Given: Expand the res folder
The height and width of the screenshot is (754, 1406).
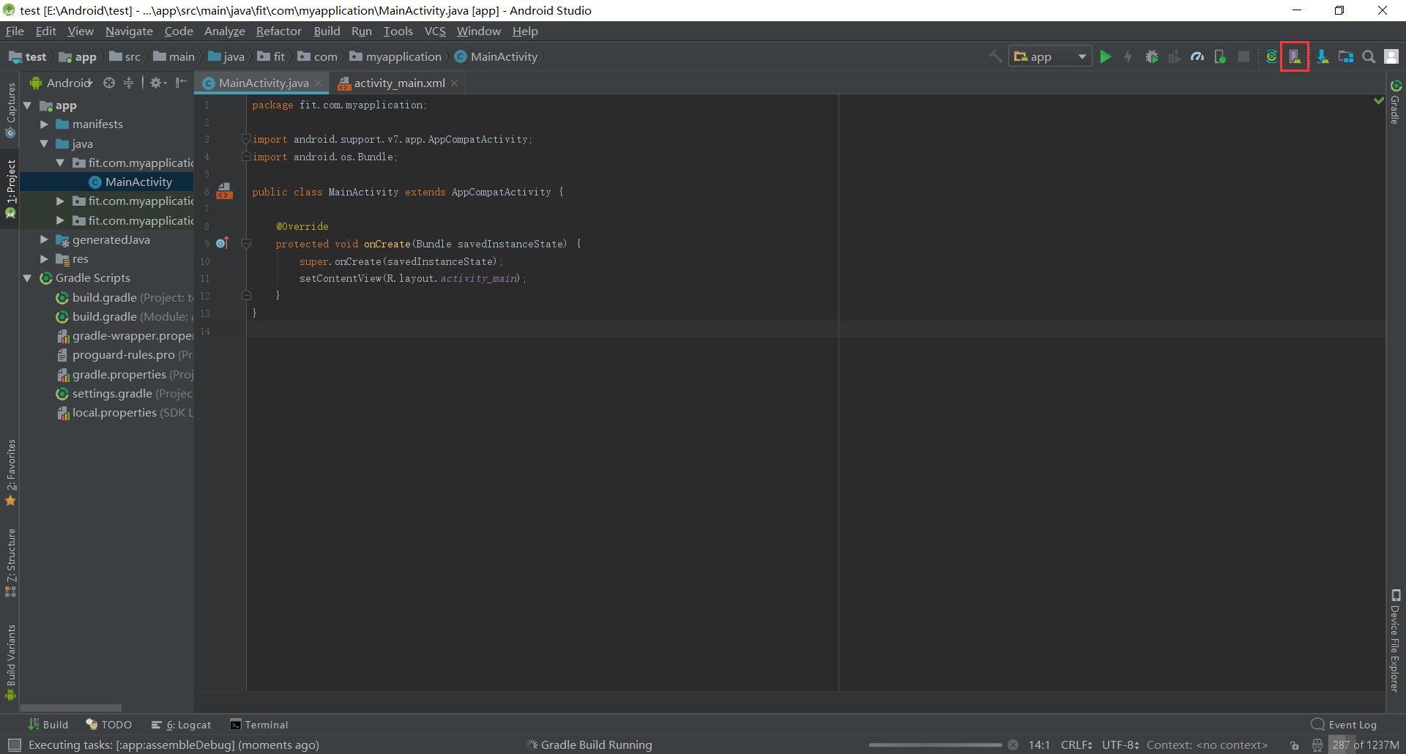Looking at the screenshot, I should pos(44,258).
